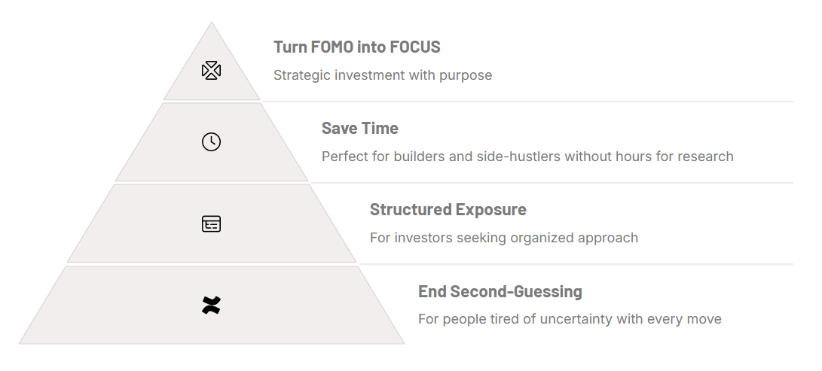Viewport: 822px width, 371px height.
Task: Click the divider line below Save Time section
Action: [552, 183]
